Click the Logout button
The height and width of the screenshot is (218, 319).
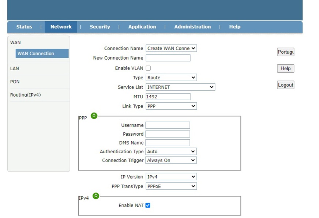[x=285, y=85]
